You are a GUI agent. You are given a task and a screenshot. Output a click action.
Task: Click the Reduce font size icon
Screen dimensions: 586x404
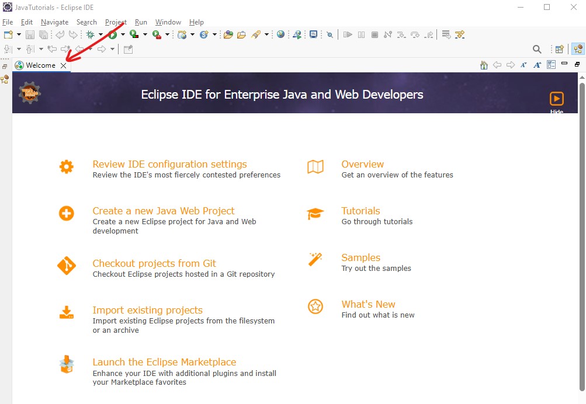pyautogui.click(x=523, y=65)
